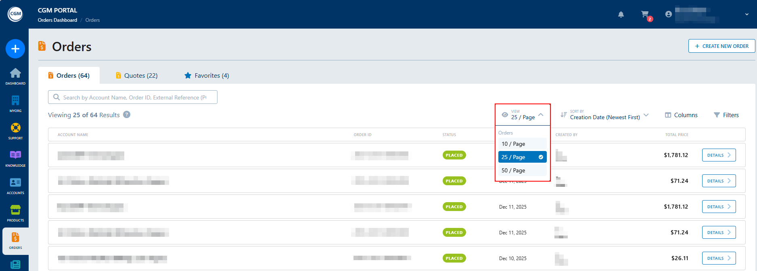Screen dimensions: 757x271
Task: Go to Accounts in the sidebar
Action: (x=15, y=185)
